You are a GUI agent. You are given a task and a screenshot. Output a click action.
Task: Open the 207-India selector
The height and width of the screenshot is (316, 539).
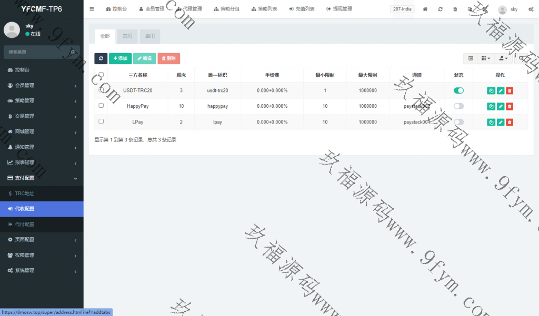point(402,9)
